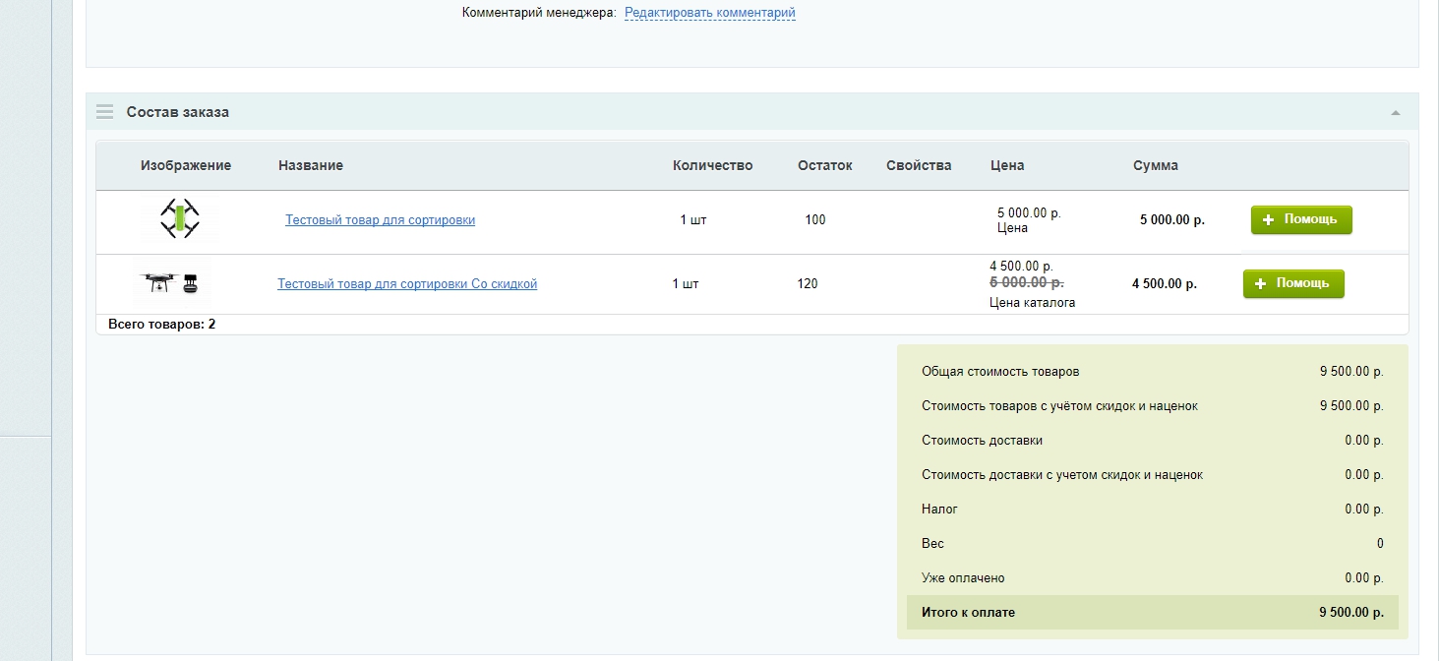This screenshot has height=661, width=1439.
Task: Click the Цена column header
Action: (1007, 165)
